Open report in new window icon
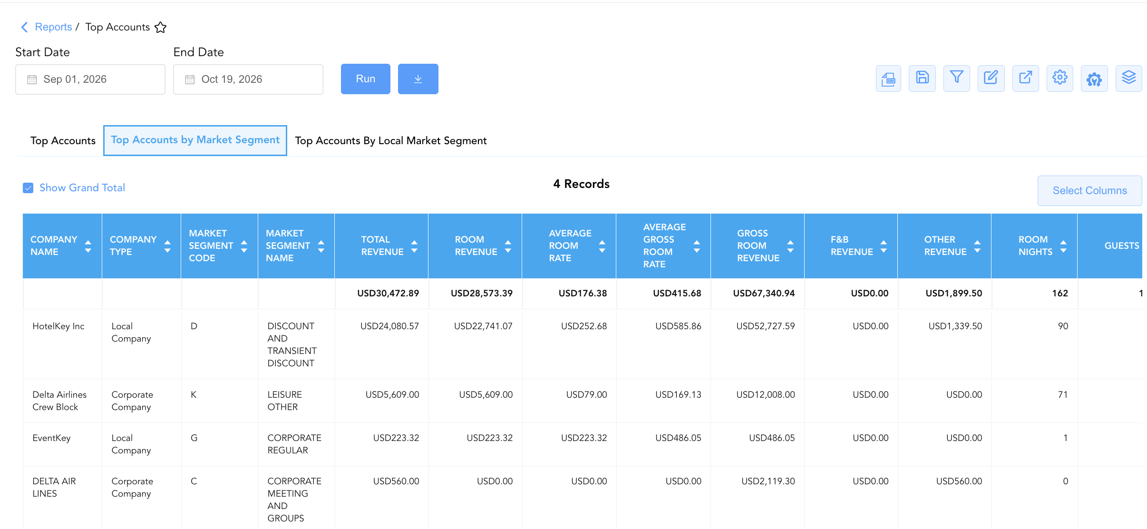Screen dimensions: 1147x529 1025,78
